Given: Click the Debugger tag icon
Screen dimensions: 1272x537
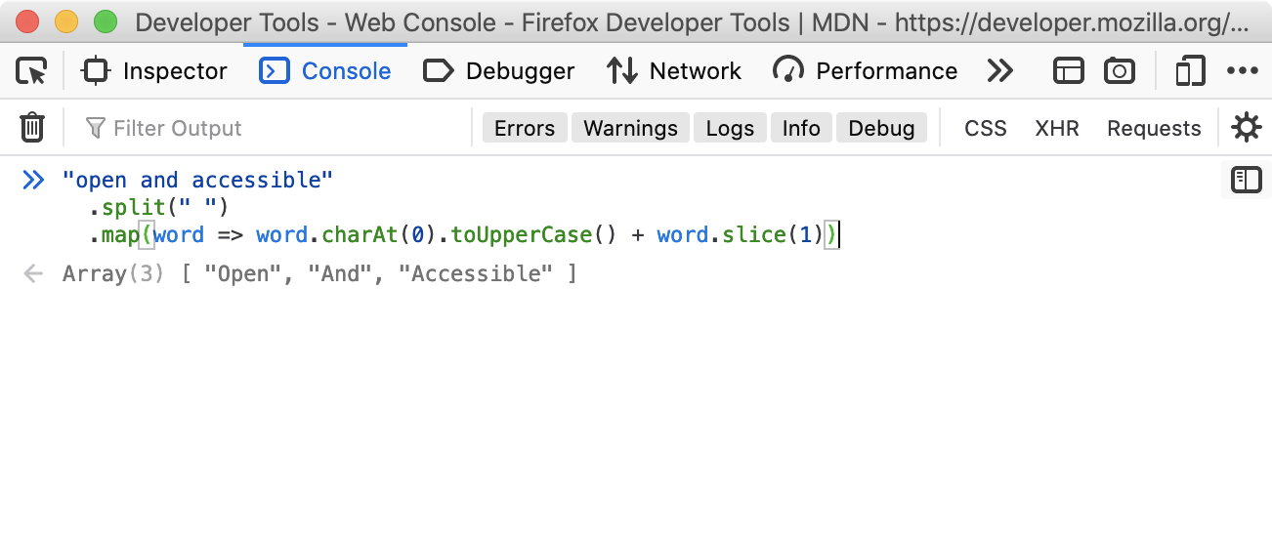Looking at the screenshot, I should 439,71.
